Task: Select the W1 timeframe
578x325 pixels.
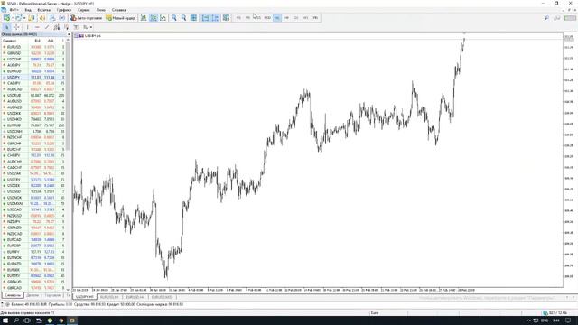Action: (x=305, y=18)
